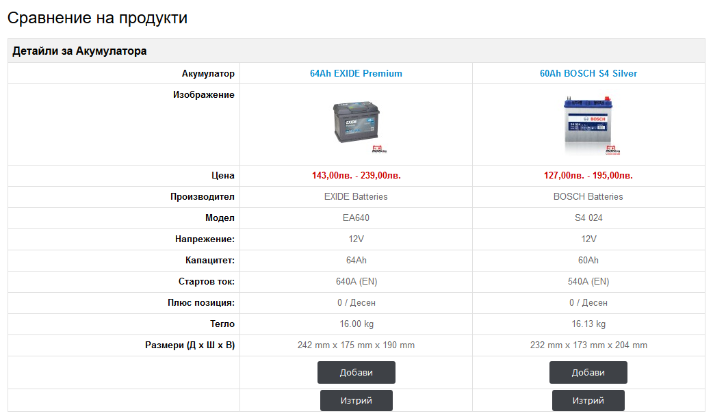
Task: Select the BOSCH price 127,00лв. - 195,00лв.
Action: pyautogui.click(x=588, y=175)
